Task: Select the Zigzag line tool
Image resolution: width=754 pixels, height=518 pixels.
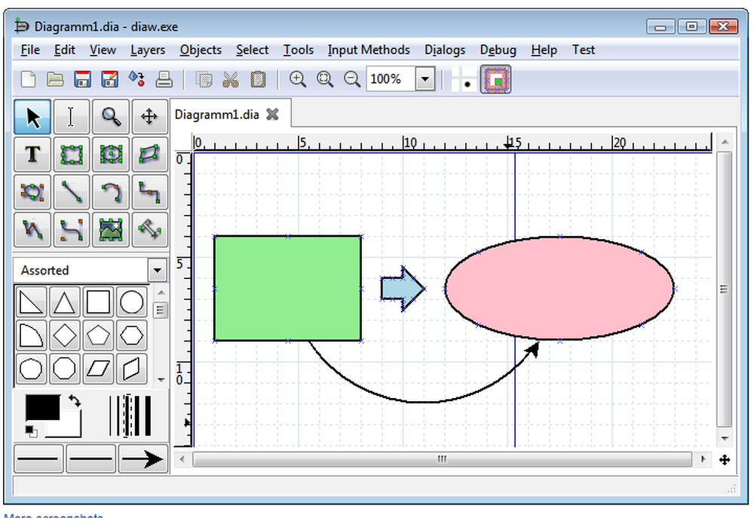Action: point(149,192)
